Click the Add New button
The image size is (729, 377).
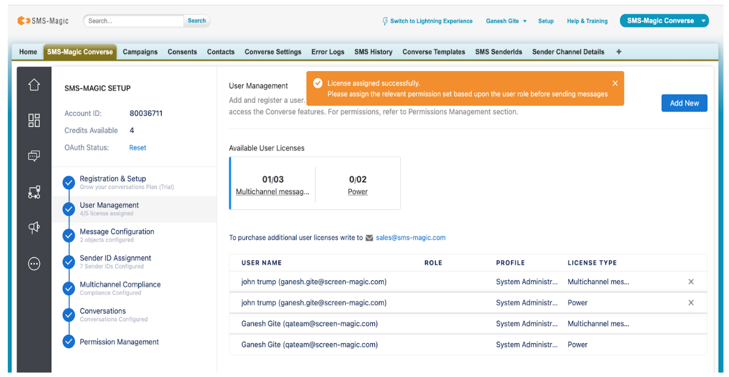click(684, 103)
